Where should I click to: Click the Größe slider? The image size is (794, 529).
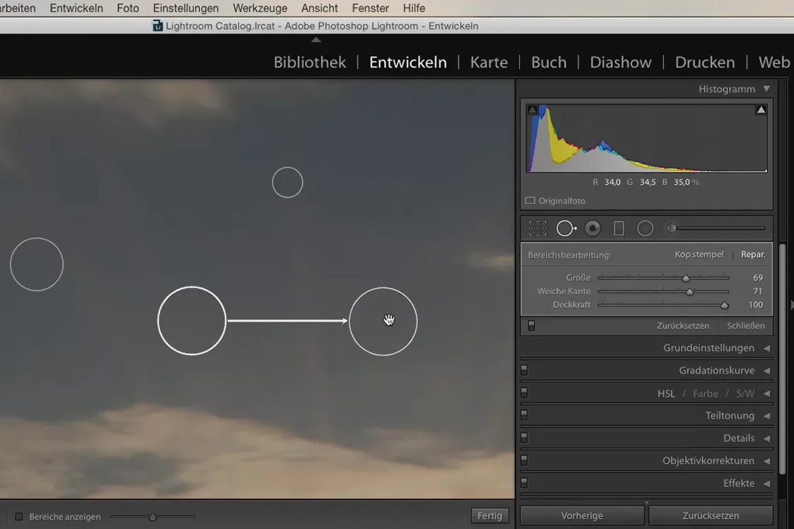tap(663, 278)
